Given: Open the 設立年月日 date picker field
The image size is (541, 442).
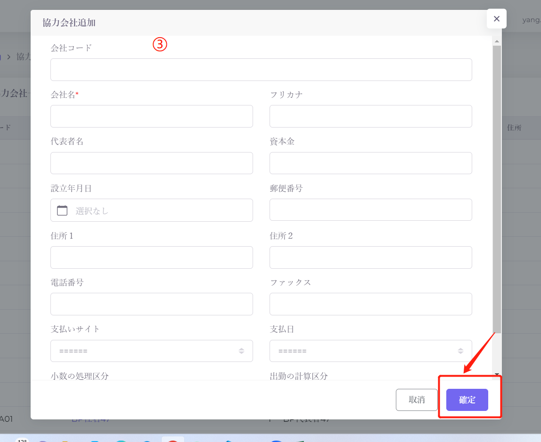Looking at the screenshot, I should (x=160, y=210).
